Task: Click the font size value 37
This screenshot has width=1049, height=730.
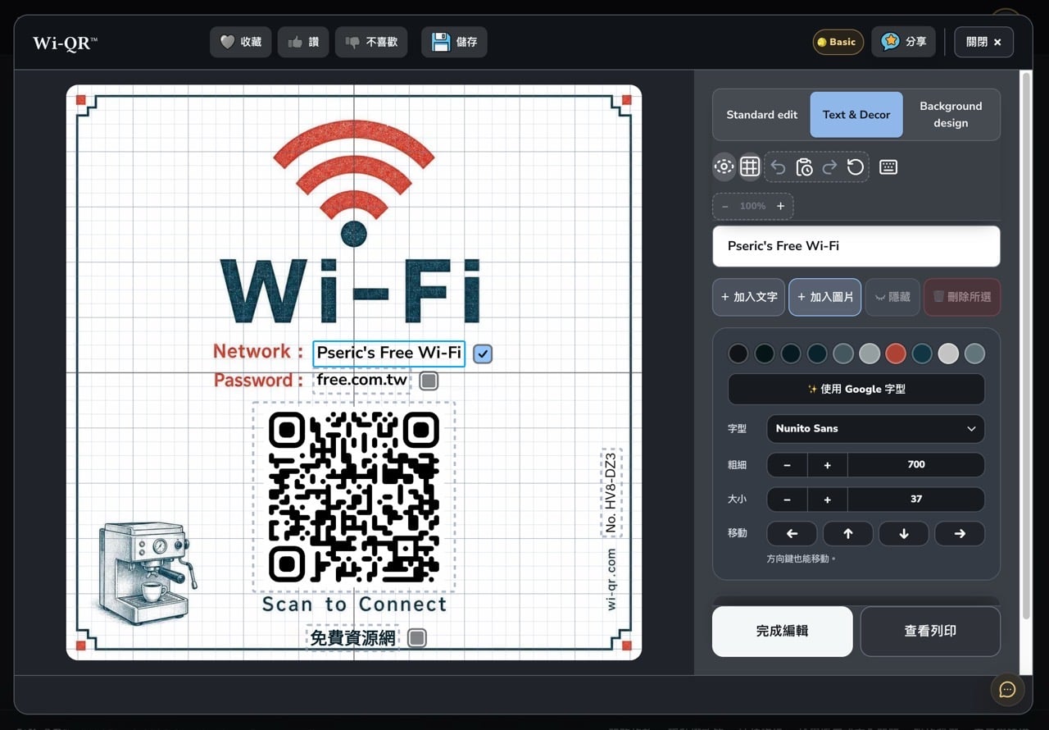Action: (916, 500)
